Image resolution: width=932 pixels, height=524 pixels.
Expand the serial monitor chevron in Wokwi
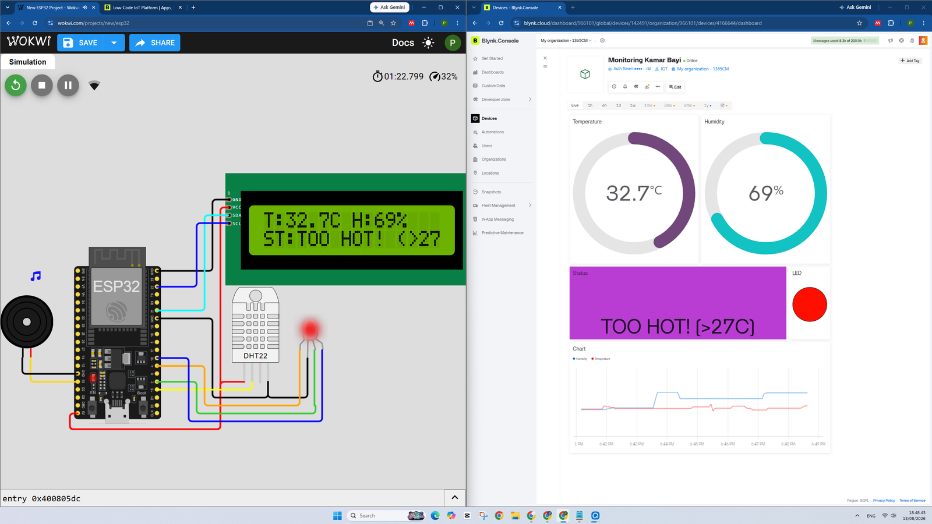click(455, 498)
